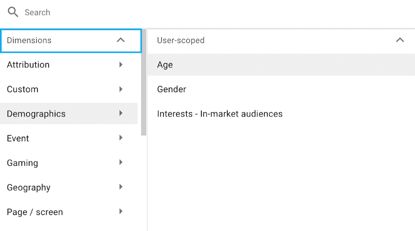Viewport: 415px width, 231px height.
Task: Click arrow next to Demographics
Action: 121,113
